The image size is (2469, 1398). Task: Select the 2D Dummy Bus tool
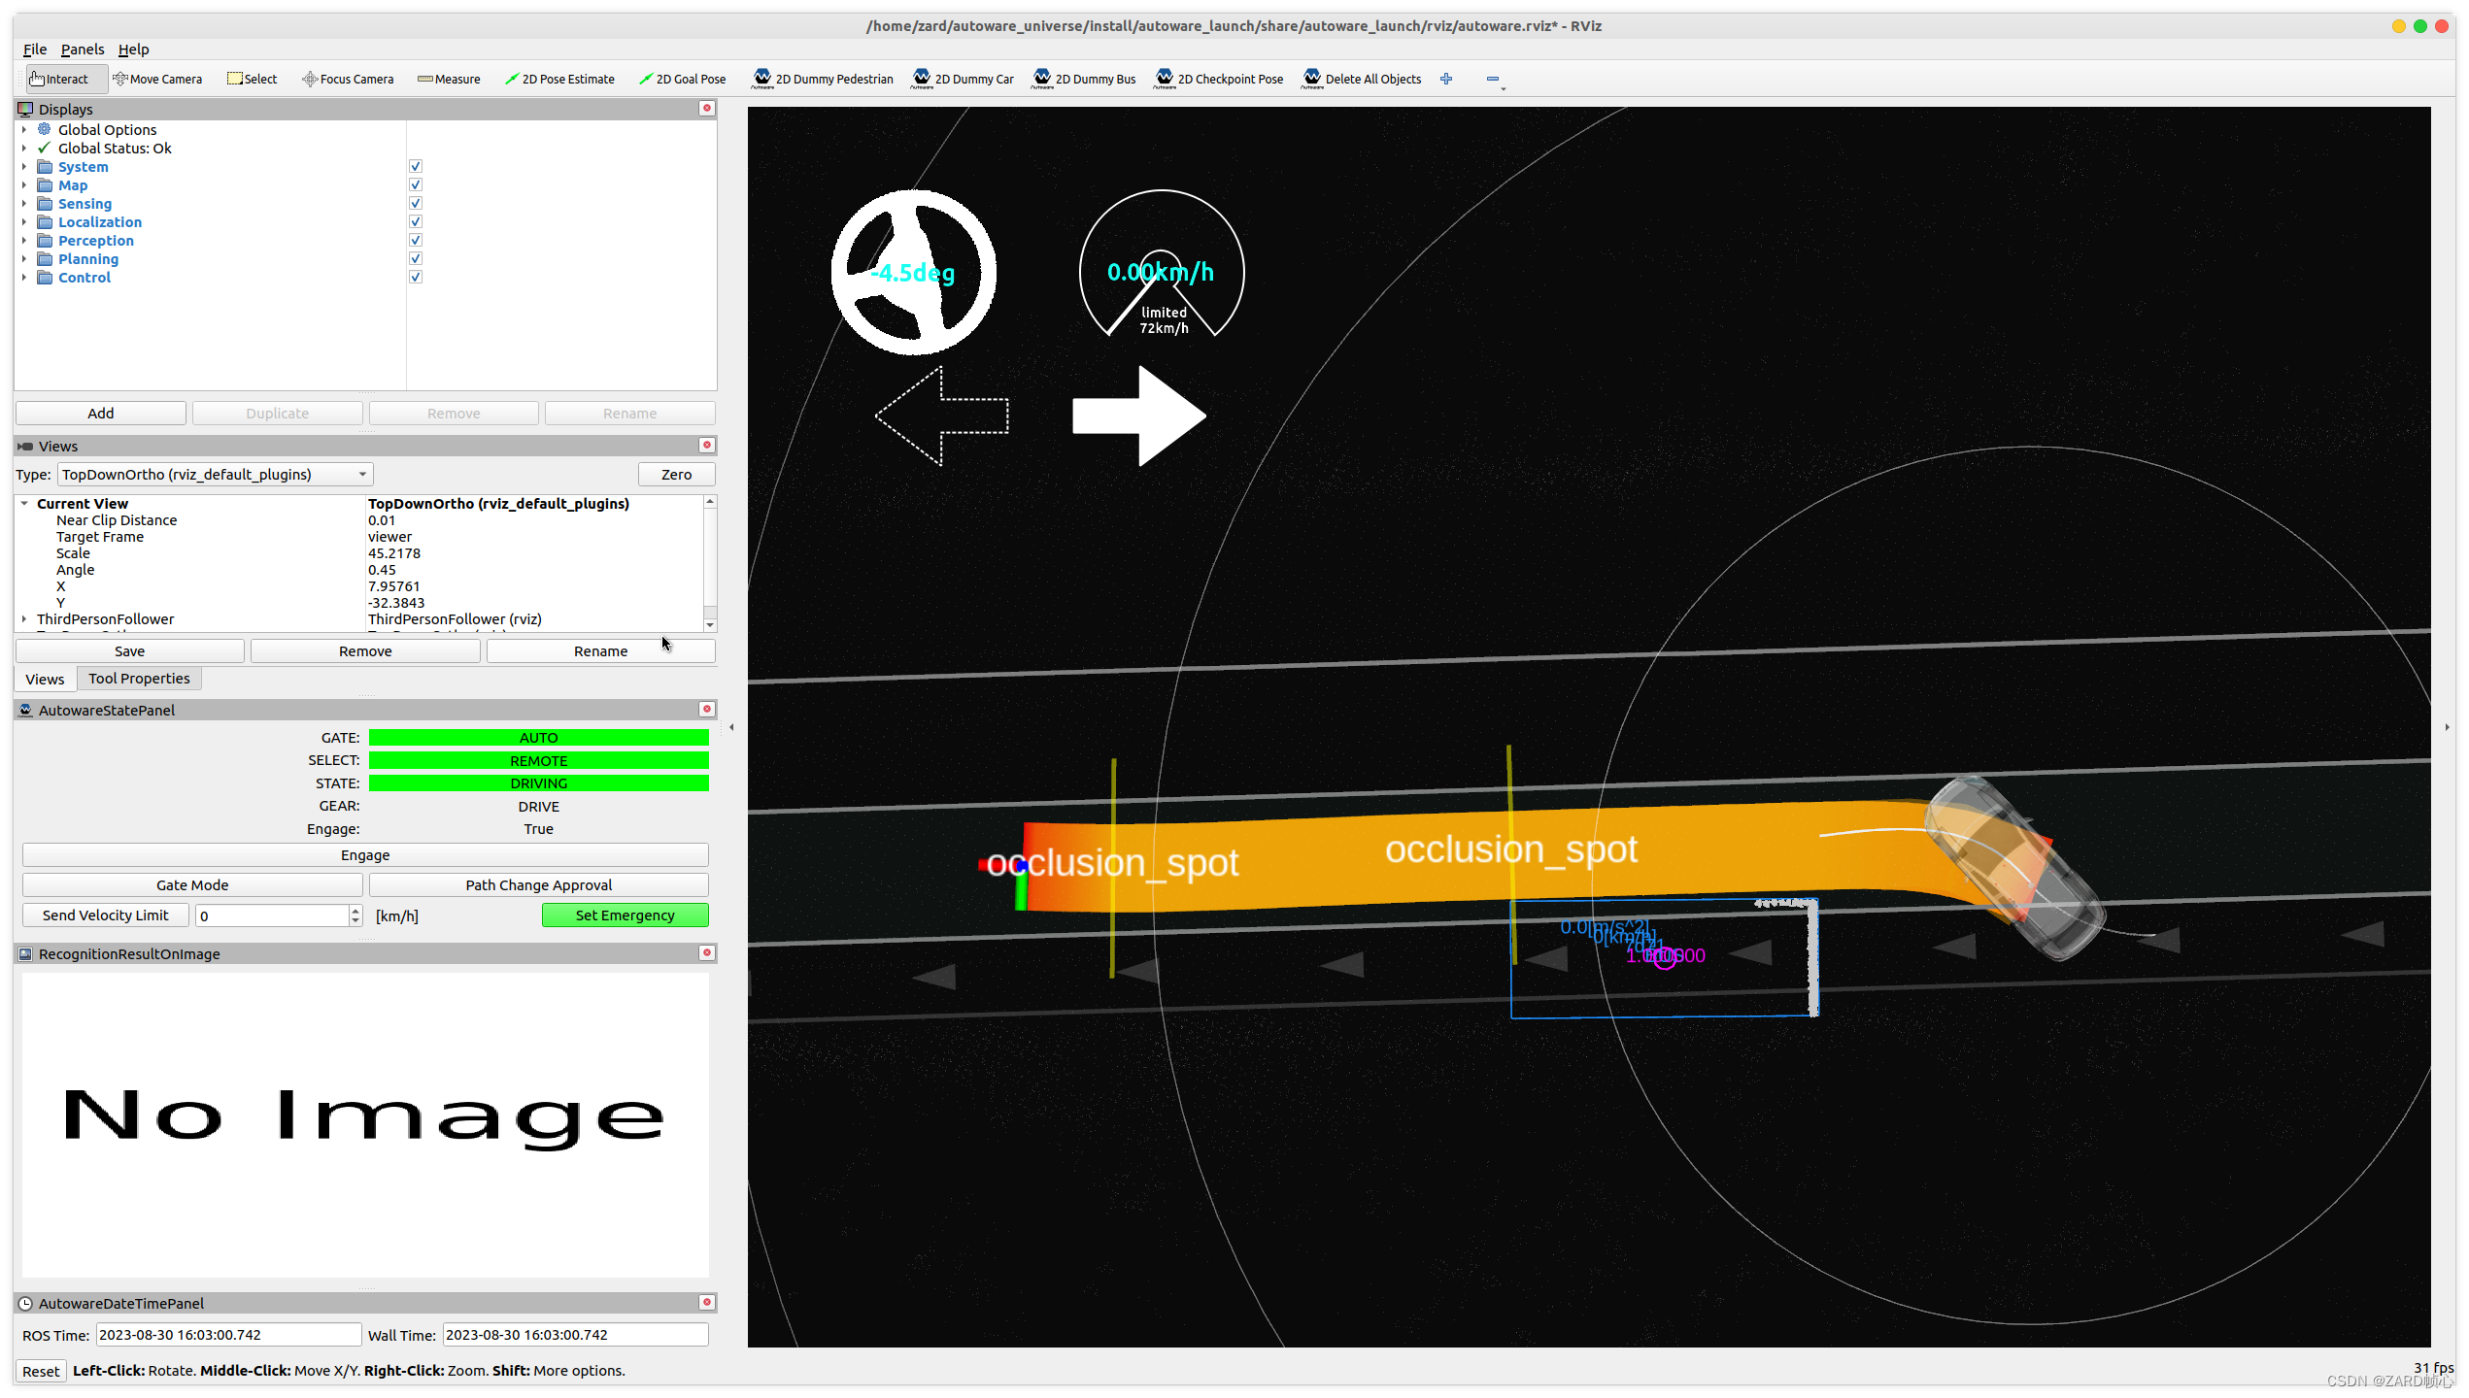pos(1084,80)
